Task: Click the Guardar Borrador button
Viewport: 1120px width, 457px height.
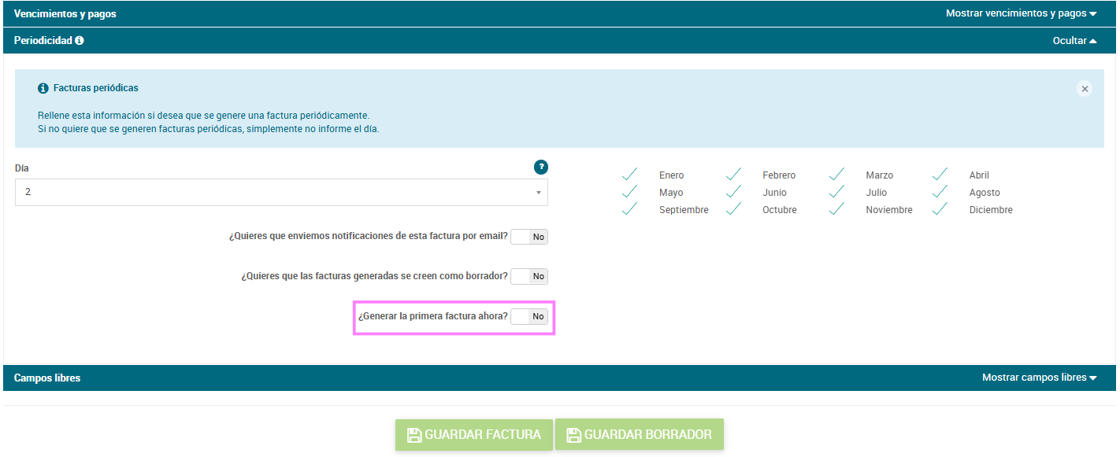Action: coord(639,435)
